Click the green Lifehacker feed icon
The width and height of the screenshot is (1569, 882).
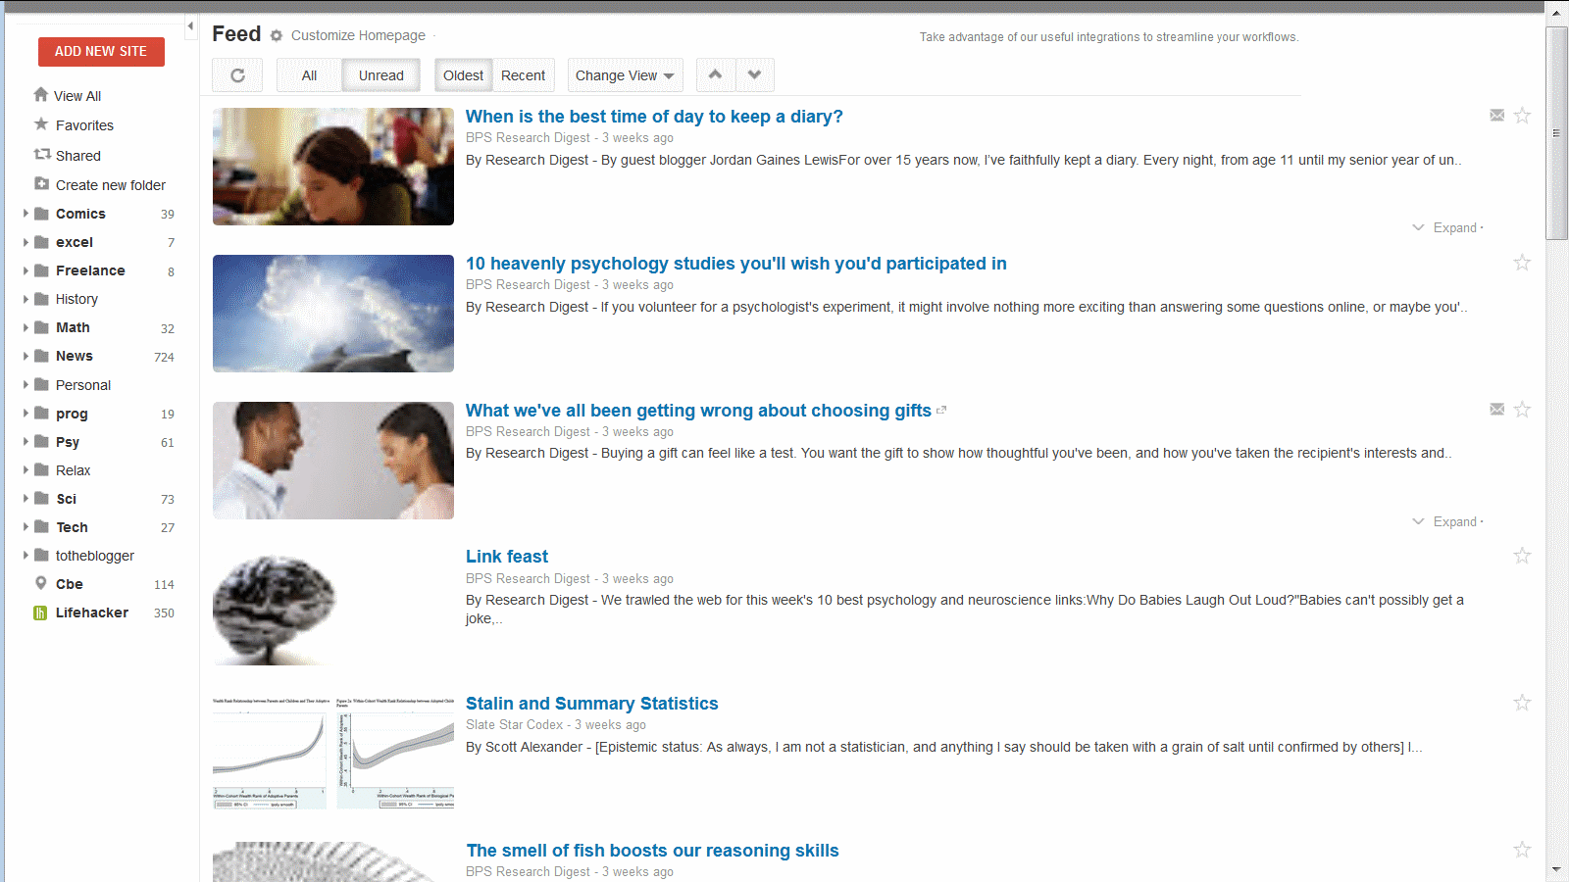tap(40, 612)
